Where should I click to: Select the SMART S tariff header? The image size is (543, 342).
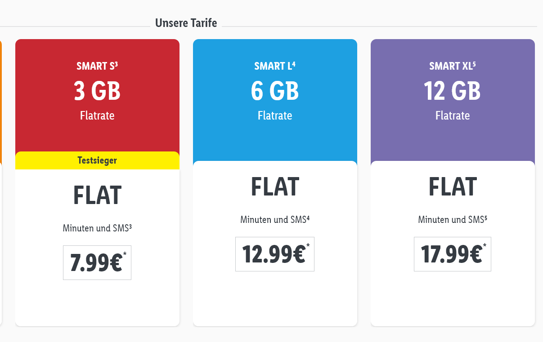(x=97, y=66)
